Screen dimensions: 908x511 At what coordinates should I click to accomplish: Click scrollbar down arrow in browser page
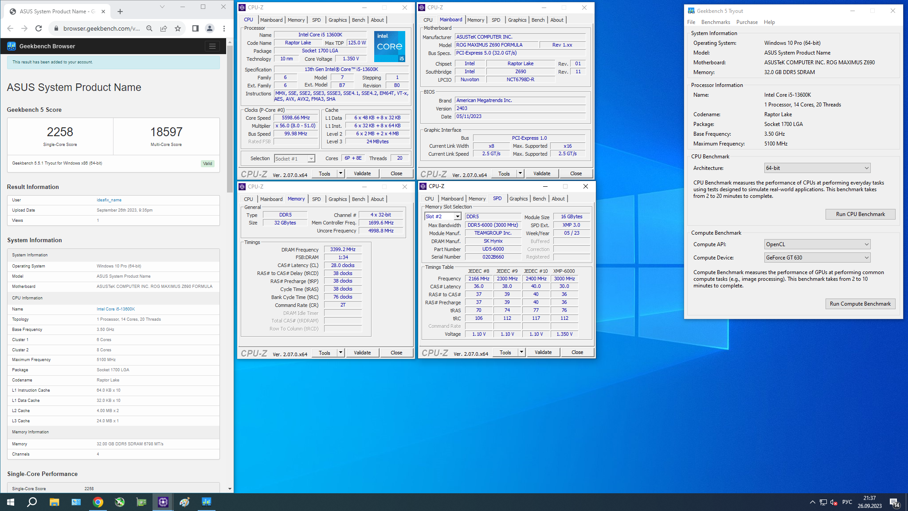pos(230,489)
